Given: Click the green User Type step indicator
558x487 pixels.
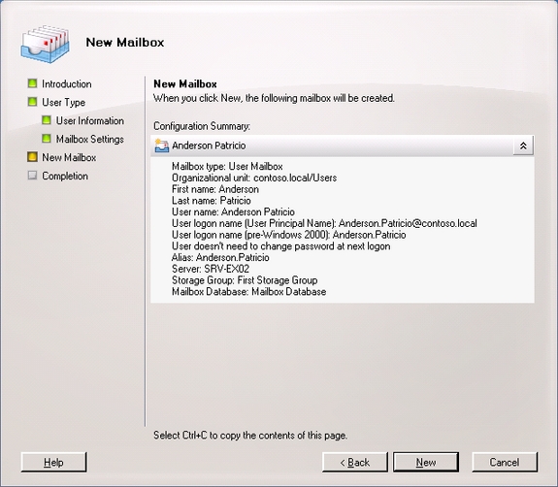Looking at the screenshot, I should [x=32, y=102].
